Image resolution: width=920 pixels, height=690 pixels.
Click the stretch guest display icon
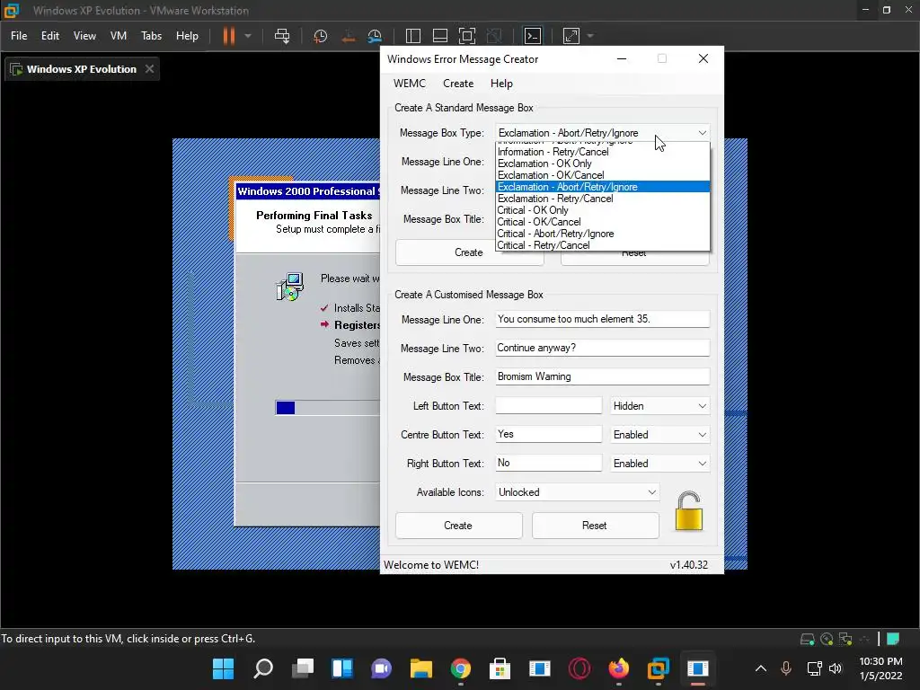571,36
